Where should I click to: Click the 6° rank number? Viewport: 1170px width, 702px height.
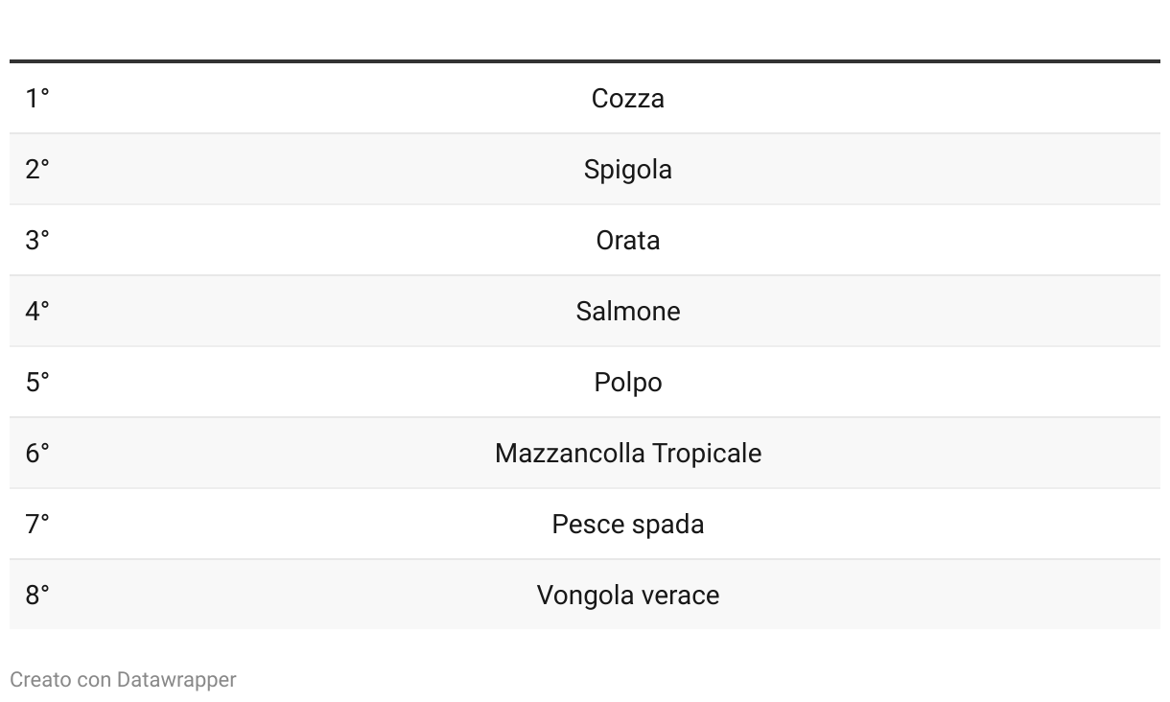37,454
